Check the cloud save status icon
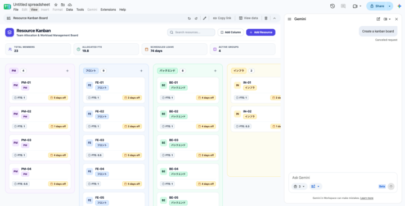 tap(70, 4)
